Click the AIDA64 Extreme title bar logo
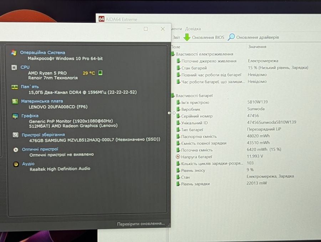 point(101,19)
